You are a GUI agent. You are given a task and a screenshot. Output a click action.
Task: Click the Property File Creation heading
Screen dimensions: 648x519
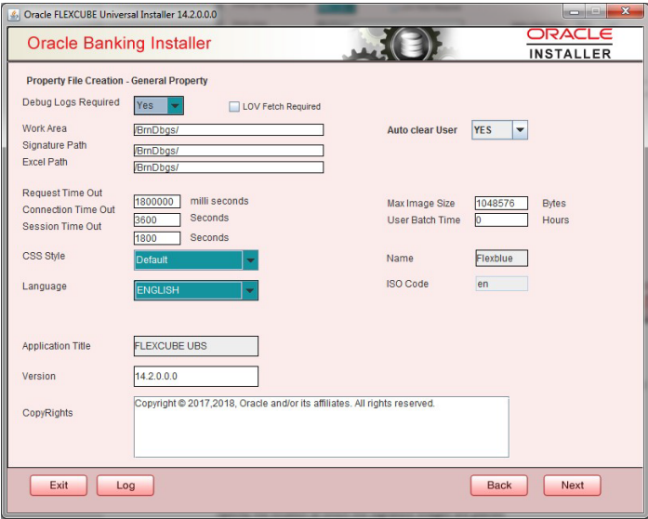coord(117,81)
